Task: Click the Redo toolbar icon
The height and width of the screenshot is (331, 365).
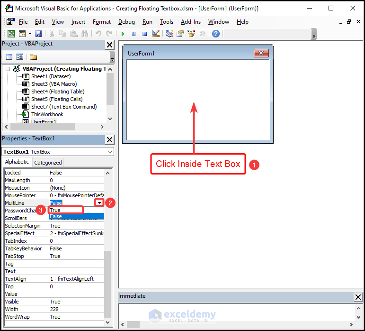Action: [109, 34]
